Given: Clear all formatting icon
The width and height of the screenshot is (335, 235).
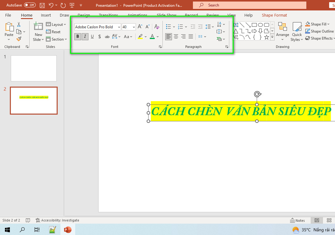Looking at the screenshot, I should pos(157,27).
